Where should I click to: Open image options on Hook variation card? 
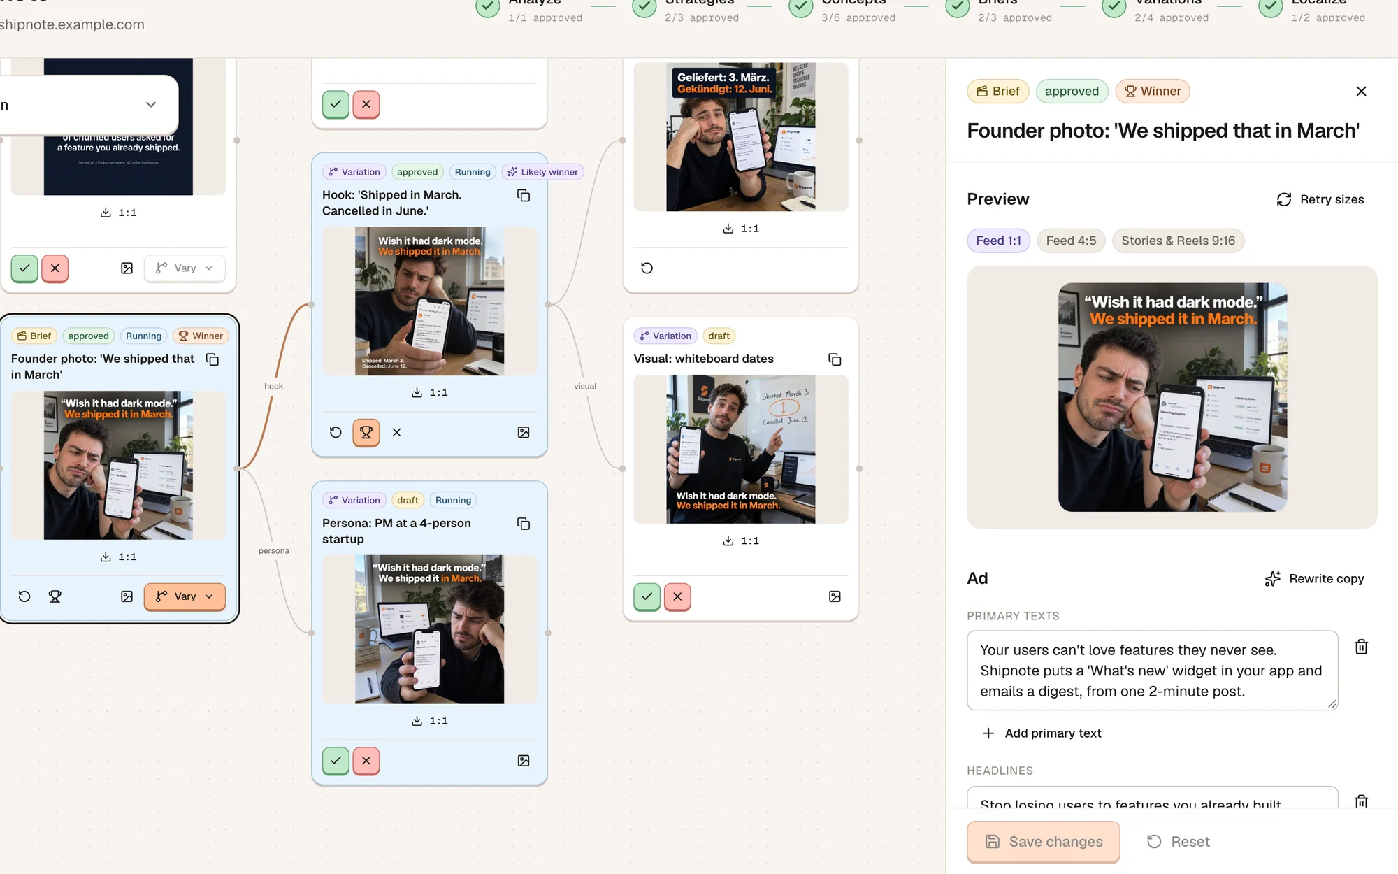(524, 432)
